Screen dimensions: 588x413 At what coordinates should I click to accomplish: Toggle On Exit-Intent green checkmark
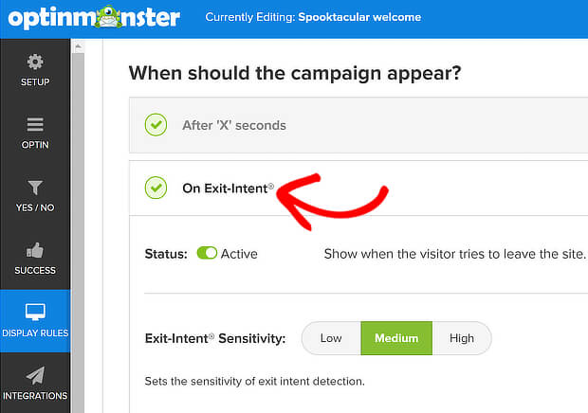[156, 188]
